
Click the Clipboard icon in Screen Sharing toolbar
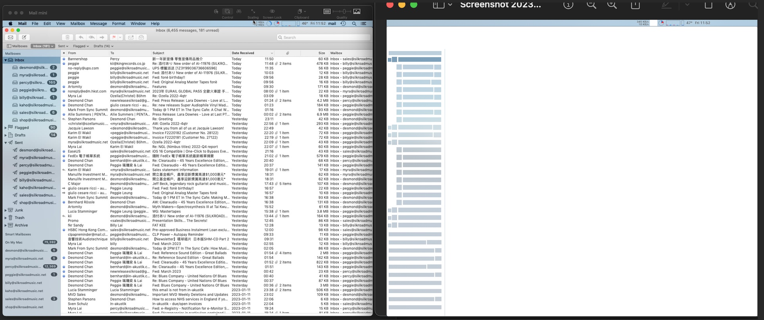coord(300,11)
